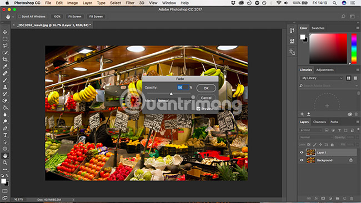The height and width of the screenshot is (203, 361).
Task: Open layer filter Kind dropdown
Action: (310, 130)
